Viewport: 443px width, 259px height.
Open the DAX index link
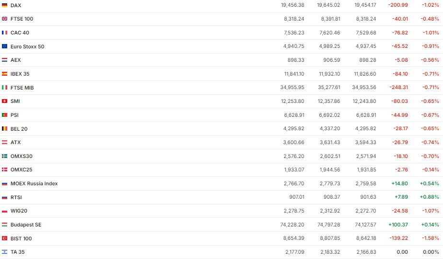coord(16,5)
